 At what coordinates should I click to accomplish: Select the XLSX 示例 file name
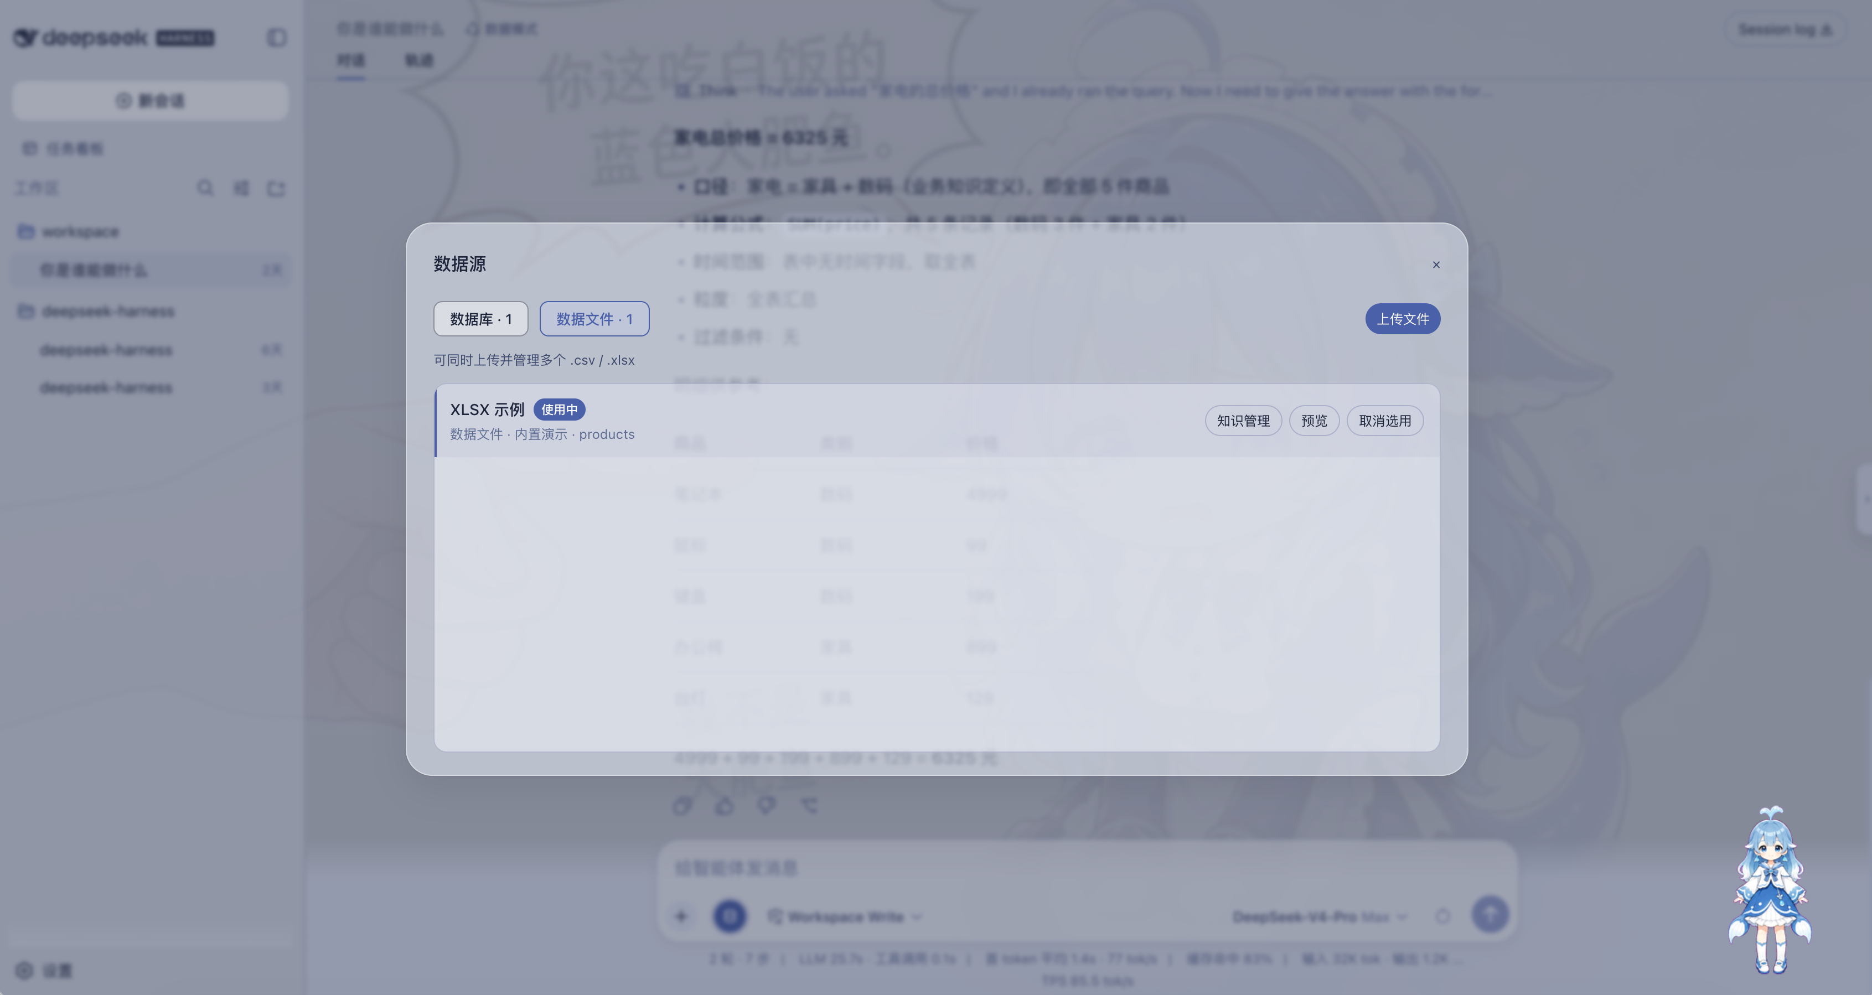click(x=487, y=410)
